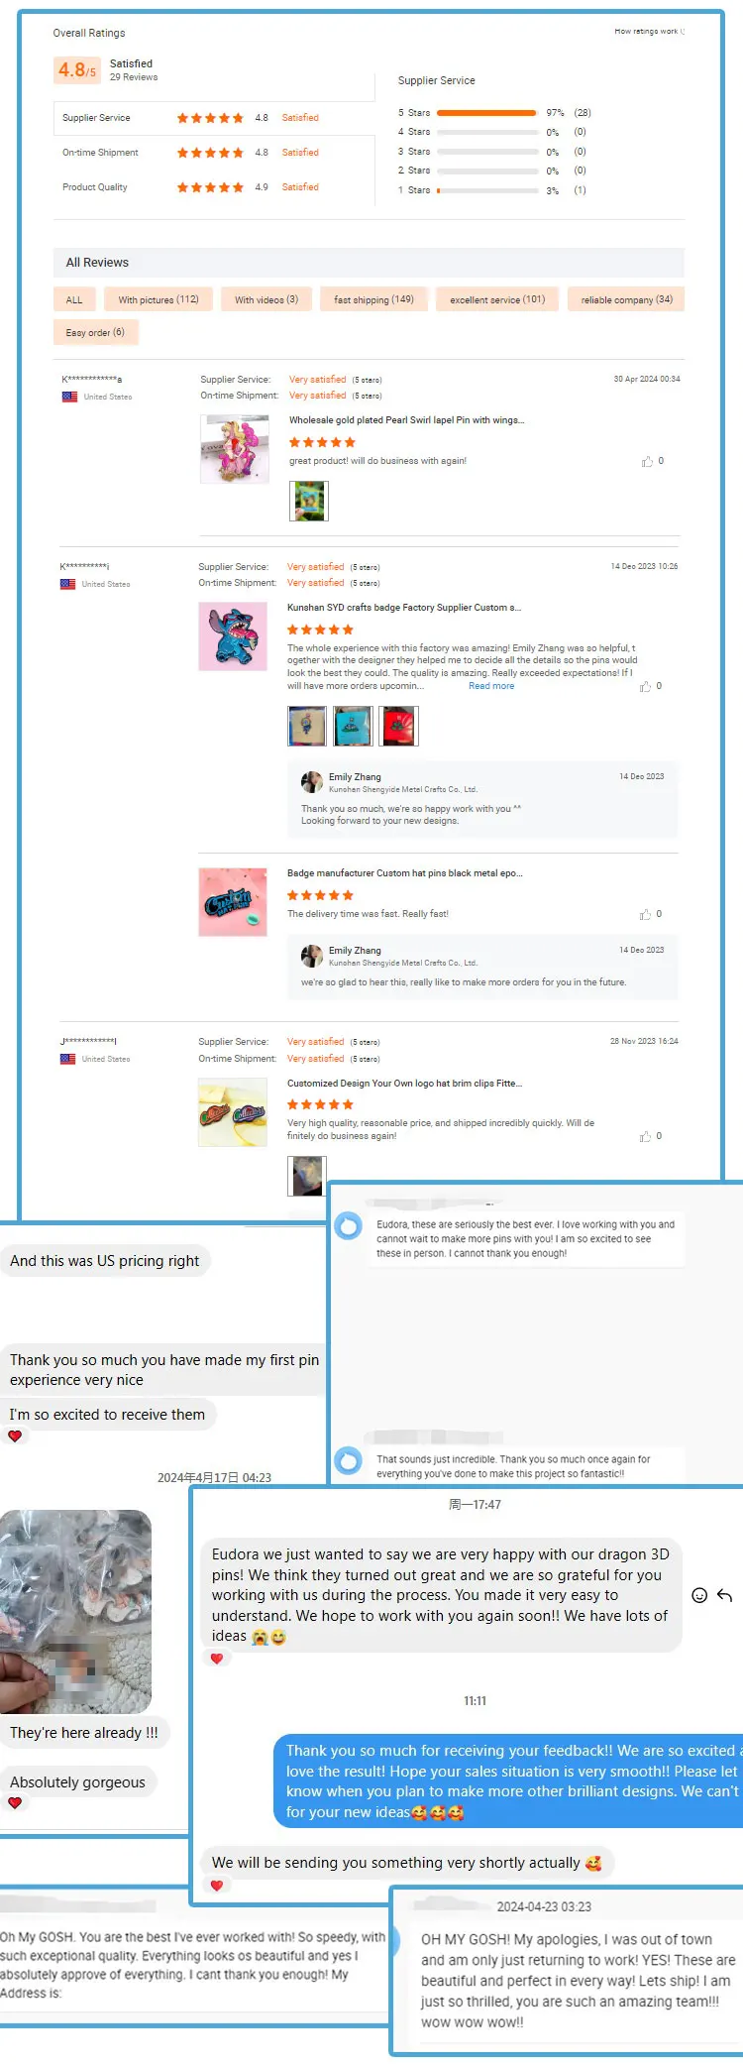
Task: Select reliable company (34) tag
Action: point(626,299)
